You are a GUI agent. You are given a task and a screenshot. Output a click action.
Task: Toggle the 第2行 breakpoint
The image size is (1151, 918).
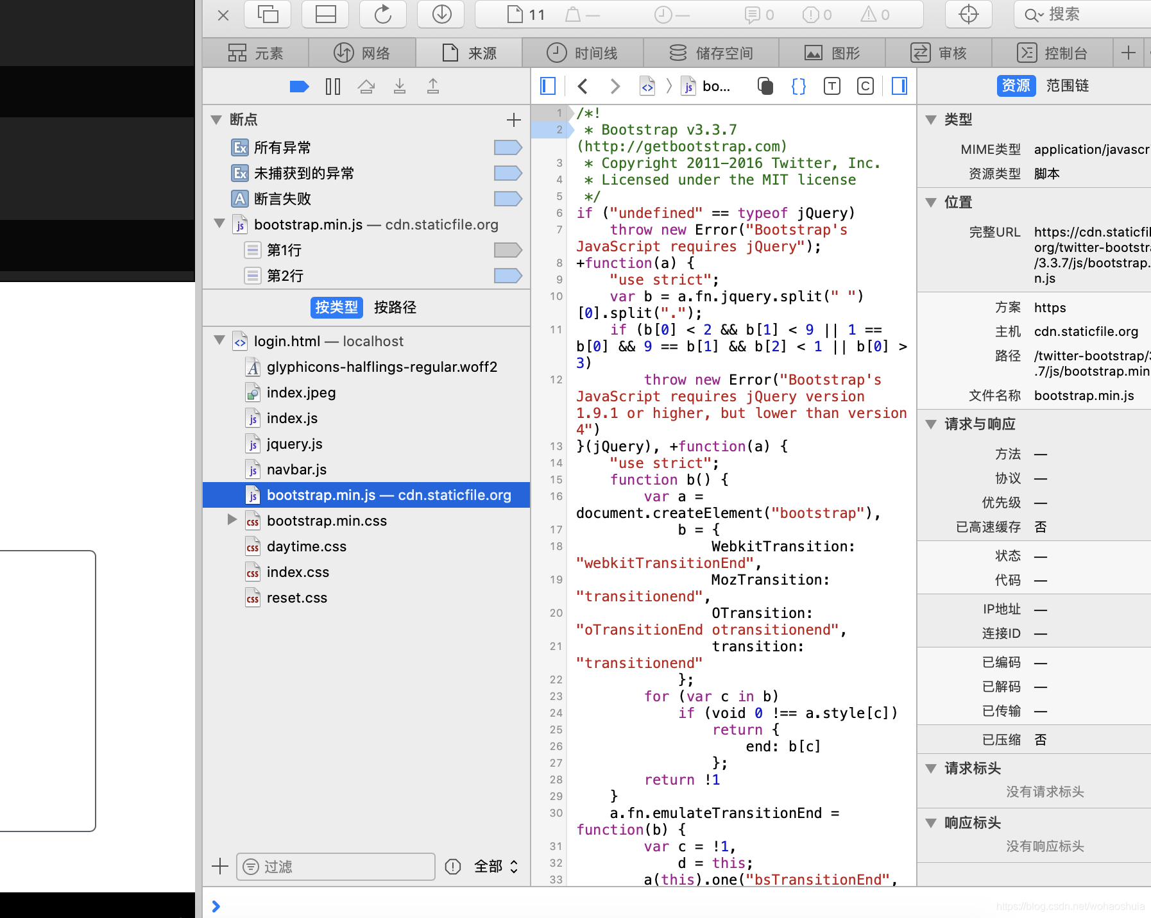pos(507,276)
